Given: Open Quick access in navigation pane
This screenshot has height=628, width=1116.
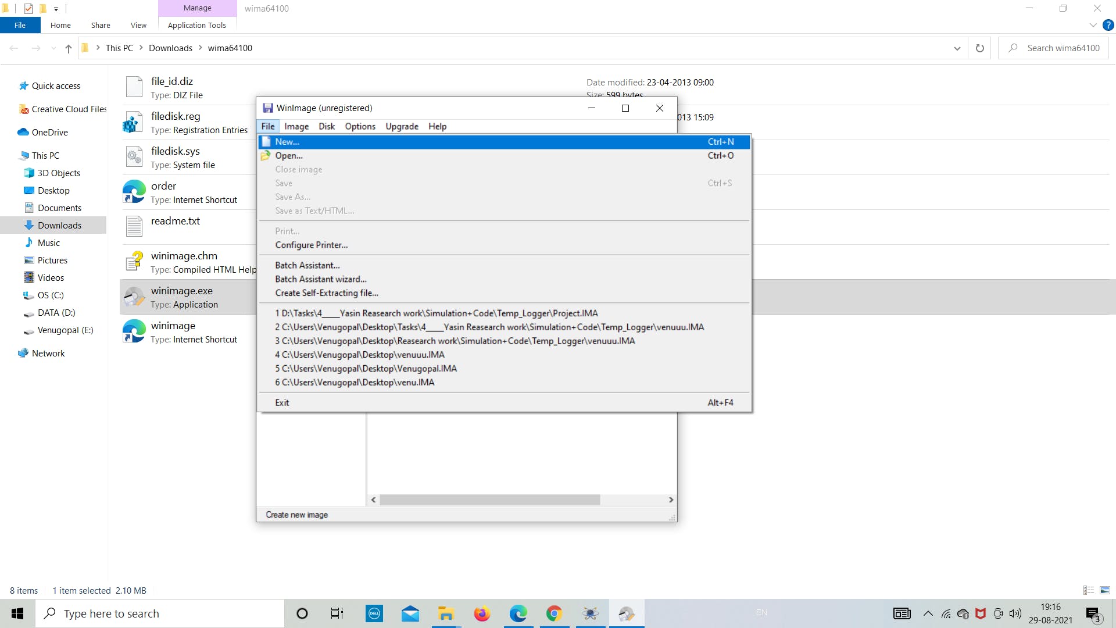Looking at the screenshot, I should pyautogui.click(x=56, y=86).
